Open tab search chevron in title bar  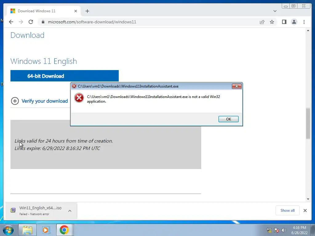coord(275,11)
